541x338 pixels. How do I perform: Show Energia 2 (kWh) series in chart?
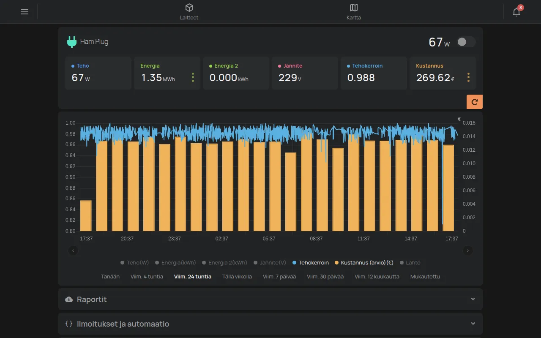click(x=224, y=262)
